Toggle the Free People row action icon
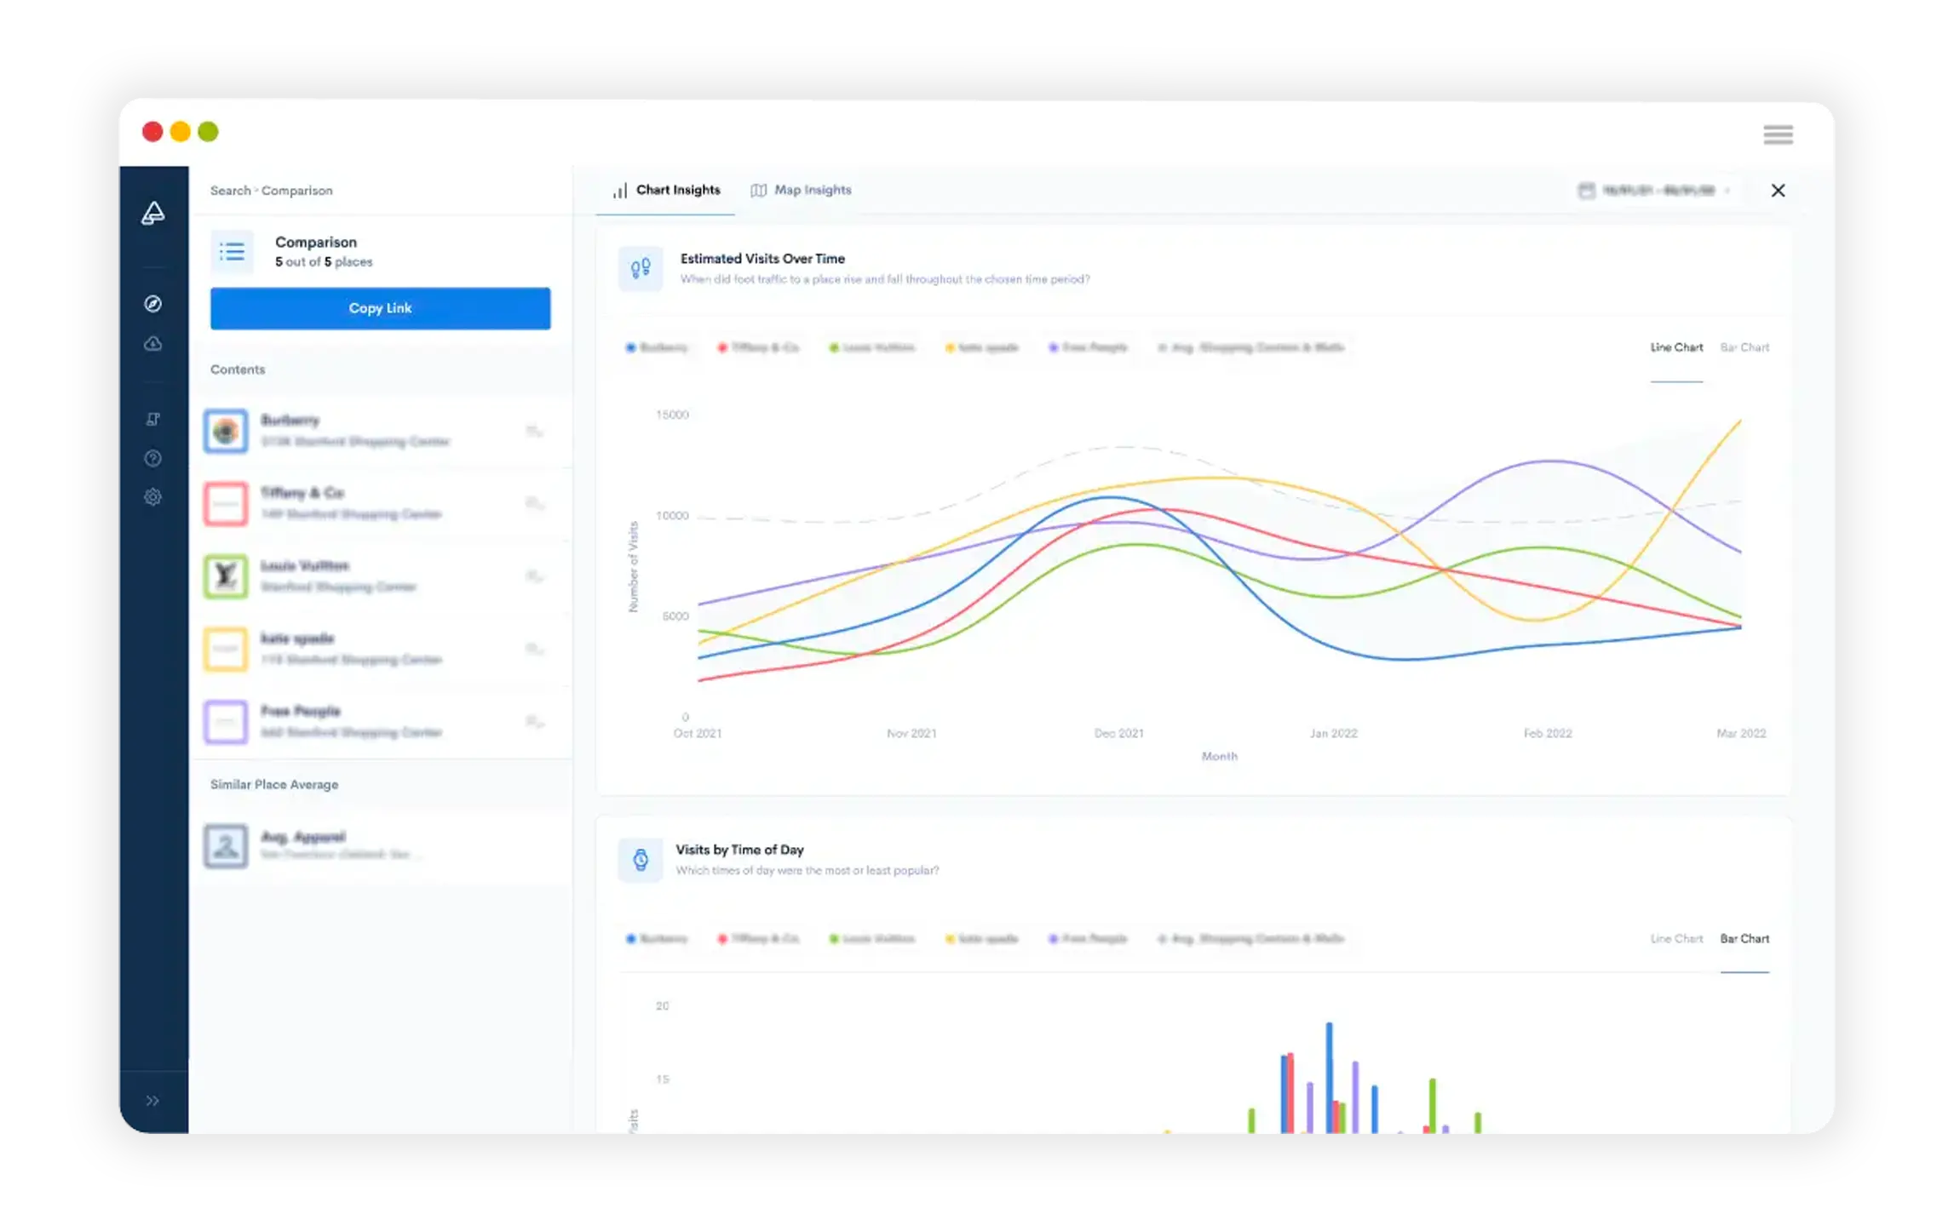The height and width of the screenshot is (1231, 1954). 534,722
